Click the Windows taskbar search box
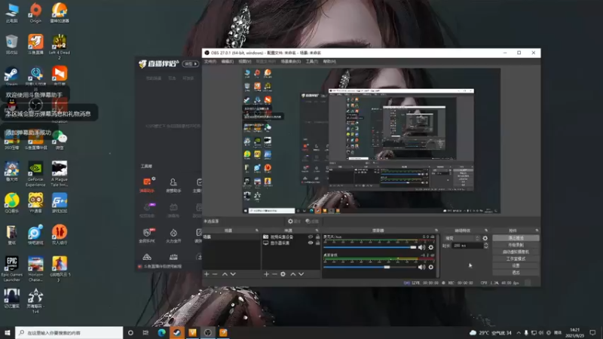This screenshot has height=339, width=603. coord(69,332)
